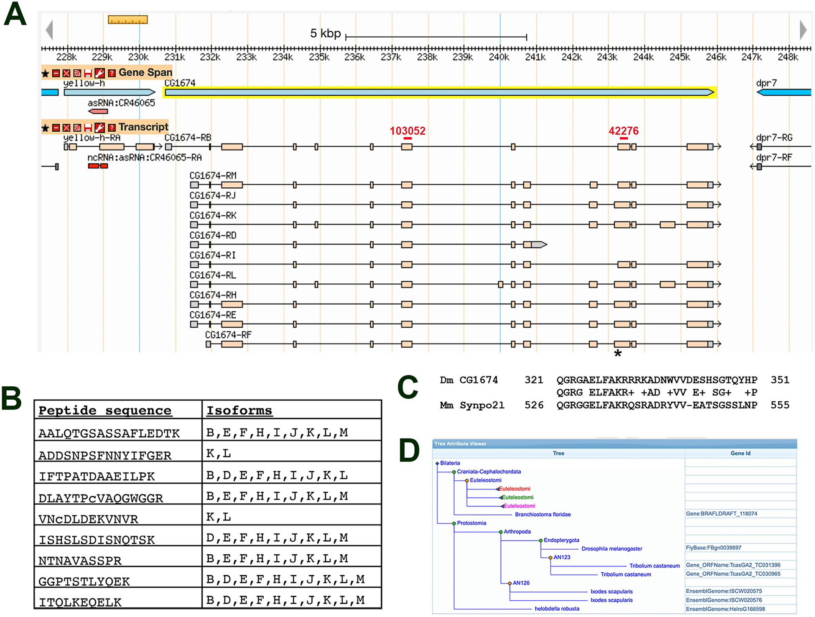The height and width of the screenshot is (617, 815).
Task: Click peptide AALQTGSASSAFLEDTK table cell
Action: pos(118,430)
